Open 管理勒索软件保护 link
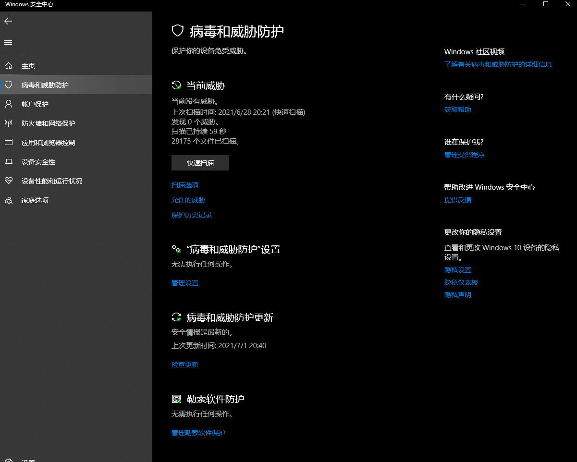 coord(198,433)
